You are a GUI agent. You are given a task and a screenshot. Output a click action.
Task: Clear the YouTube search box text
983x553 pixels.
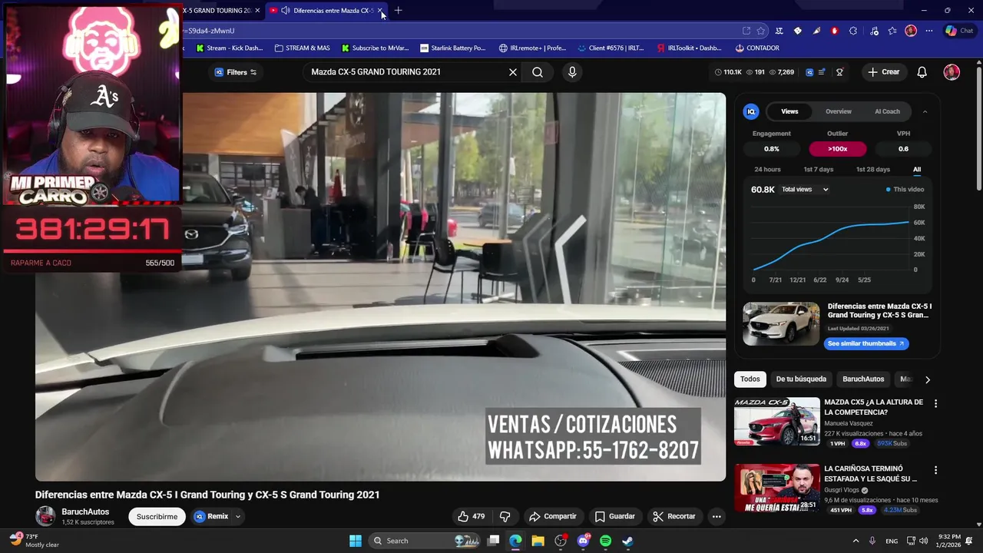[513, 72]
